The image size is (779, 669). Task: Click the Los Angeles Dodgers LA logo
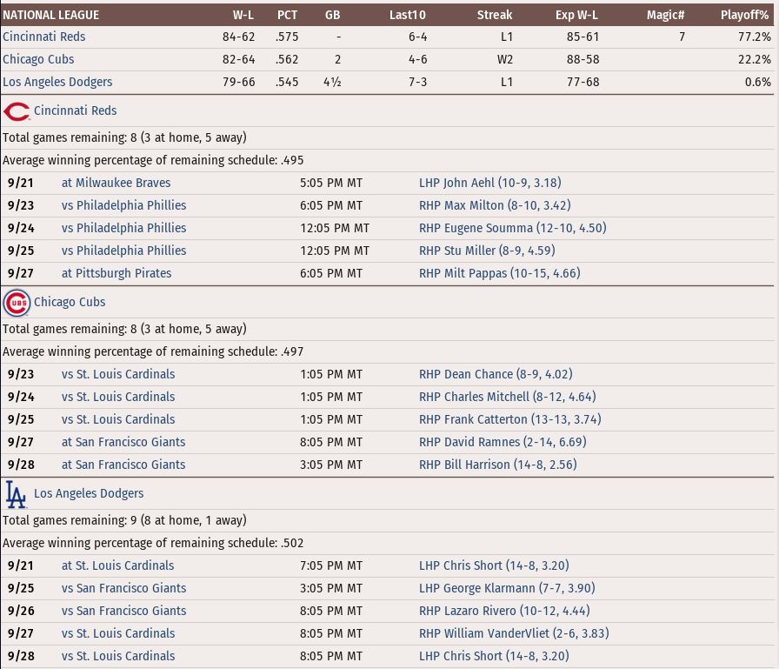pyautogui.click(x=16, y=494)
